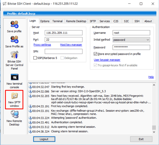This screenshot has height=145, width=159.
Task: Click the log scrollbar down arrow
Action: tap(154, 132)
